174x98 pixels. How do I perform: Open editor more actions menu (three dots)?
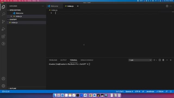pyautogui.click(x=171, y=6)
